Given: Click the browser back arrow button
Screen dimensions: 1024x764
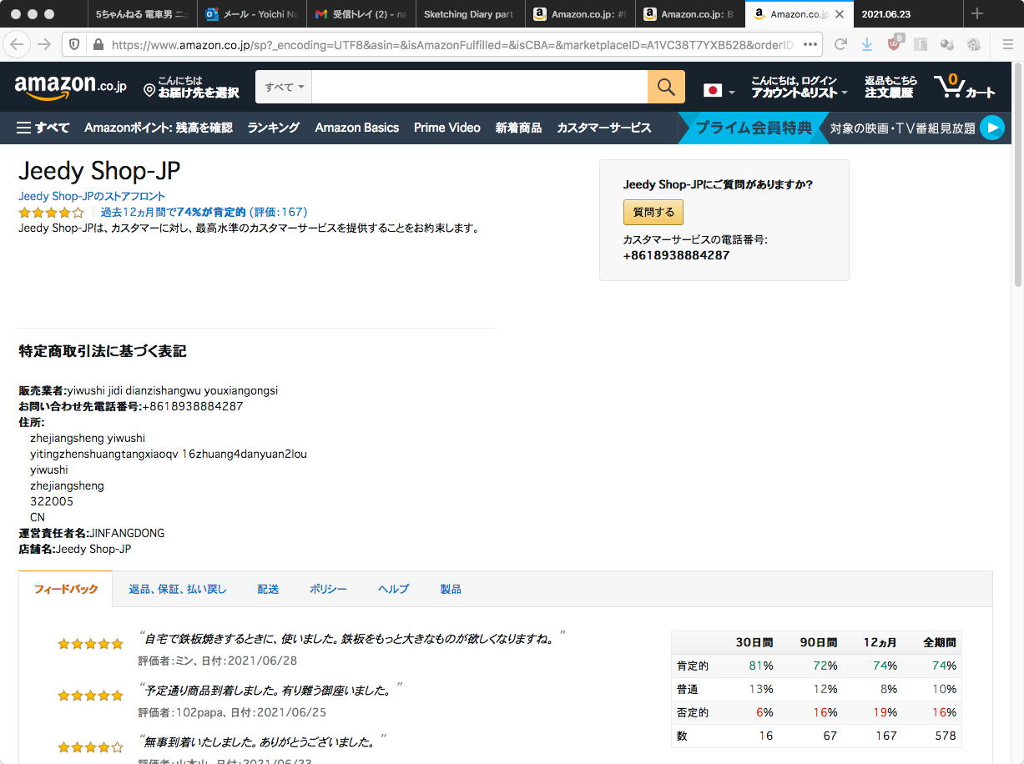Looking at the screenshot, I should point(18,44).
